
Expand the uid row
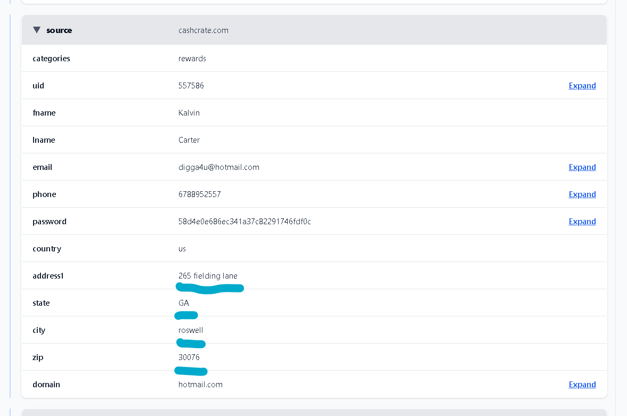582,86
